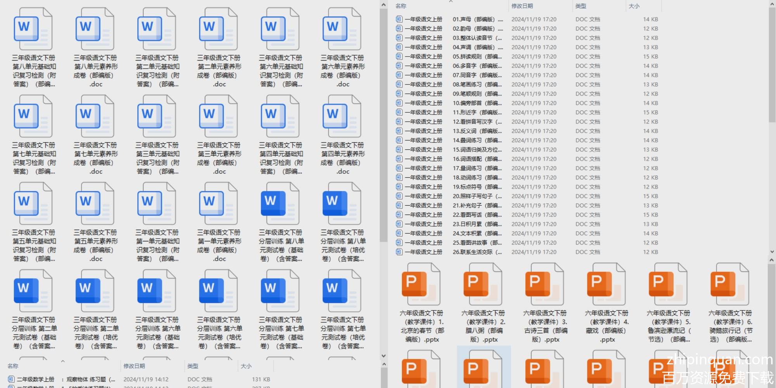Click the 一年级语文上册 list scrollbar thumb
The height and width of the screenshot is (388, 776).
pos(772,65)
